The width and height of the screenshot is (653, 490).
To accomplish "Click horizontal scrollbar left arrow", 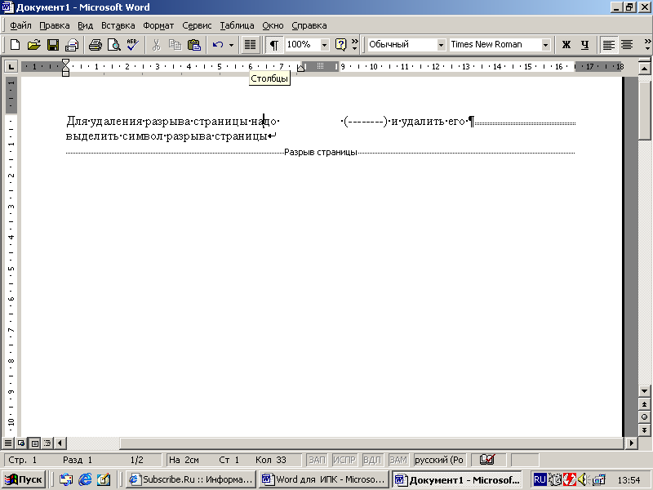I will click(60, 443).
